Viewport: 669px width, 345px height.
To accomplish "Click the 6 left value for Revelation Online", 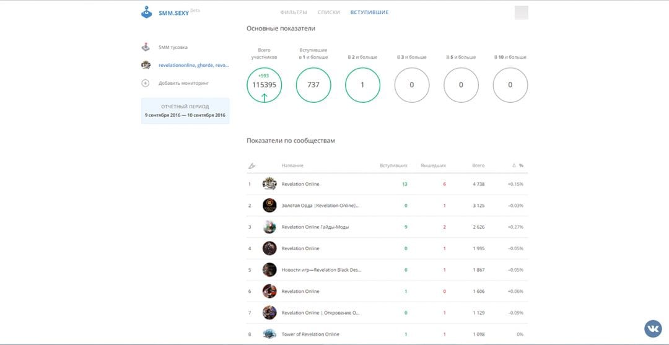I will [x=444, y=184].
